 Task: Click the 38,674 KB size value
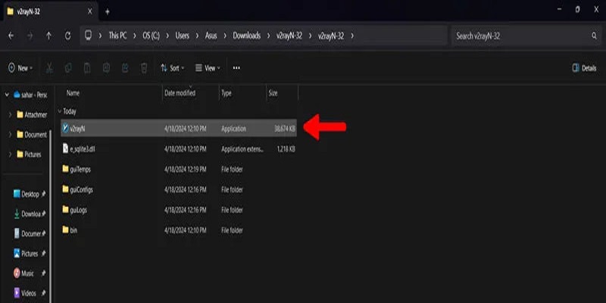tap(285, 129)
